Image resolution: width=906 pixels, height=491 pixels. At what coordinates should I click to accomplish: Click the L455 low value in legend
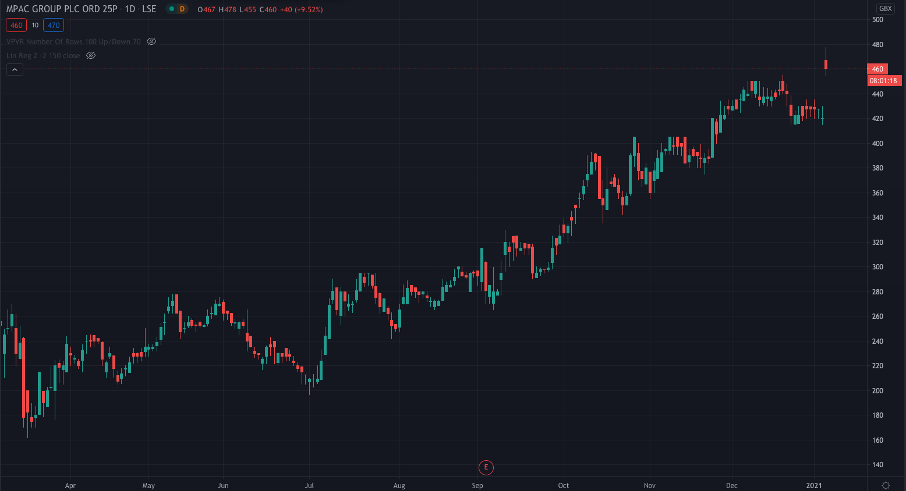[248, 9]
